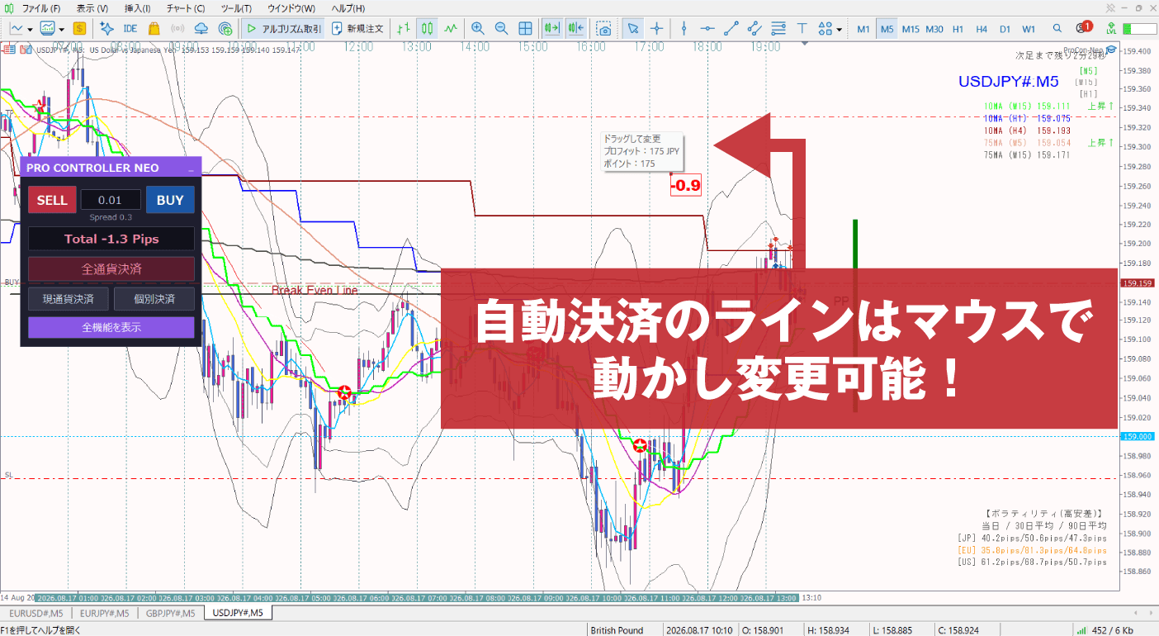Open the ヘルプ(H) menu

tap(350, 8)
